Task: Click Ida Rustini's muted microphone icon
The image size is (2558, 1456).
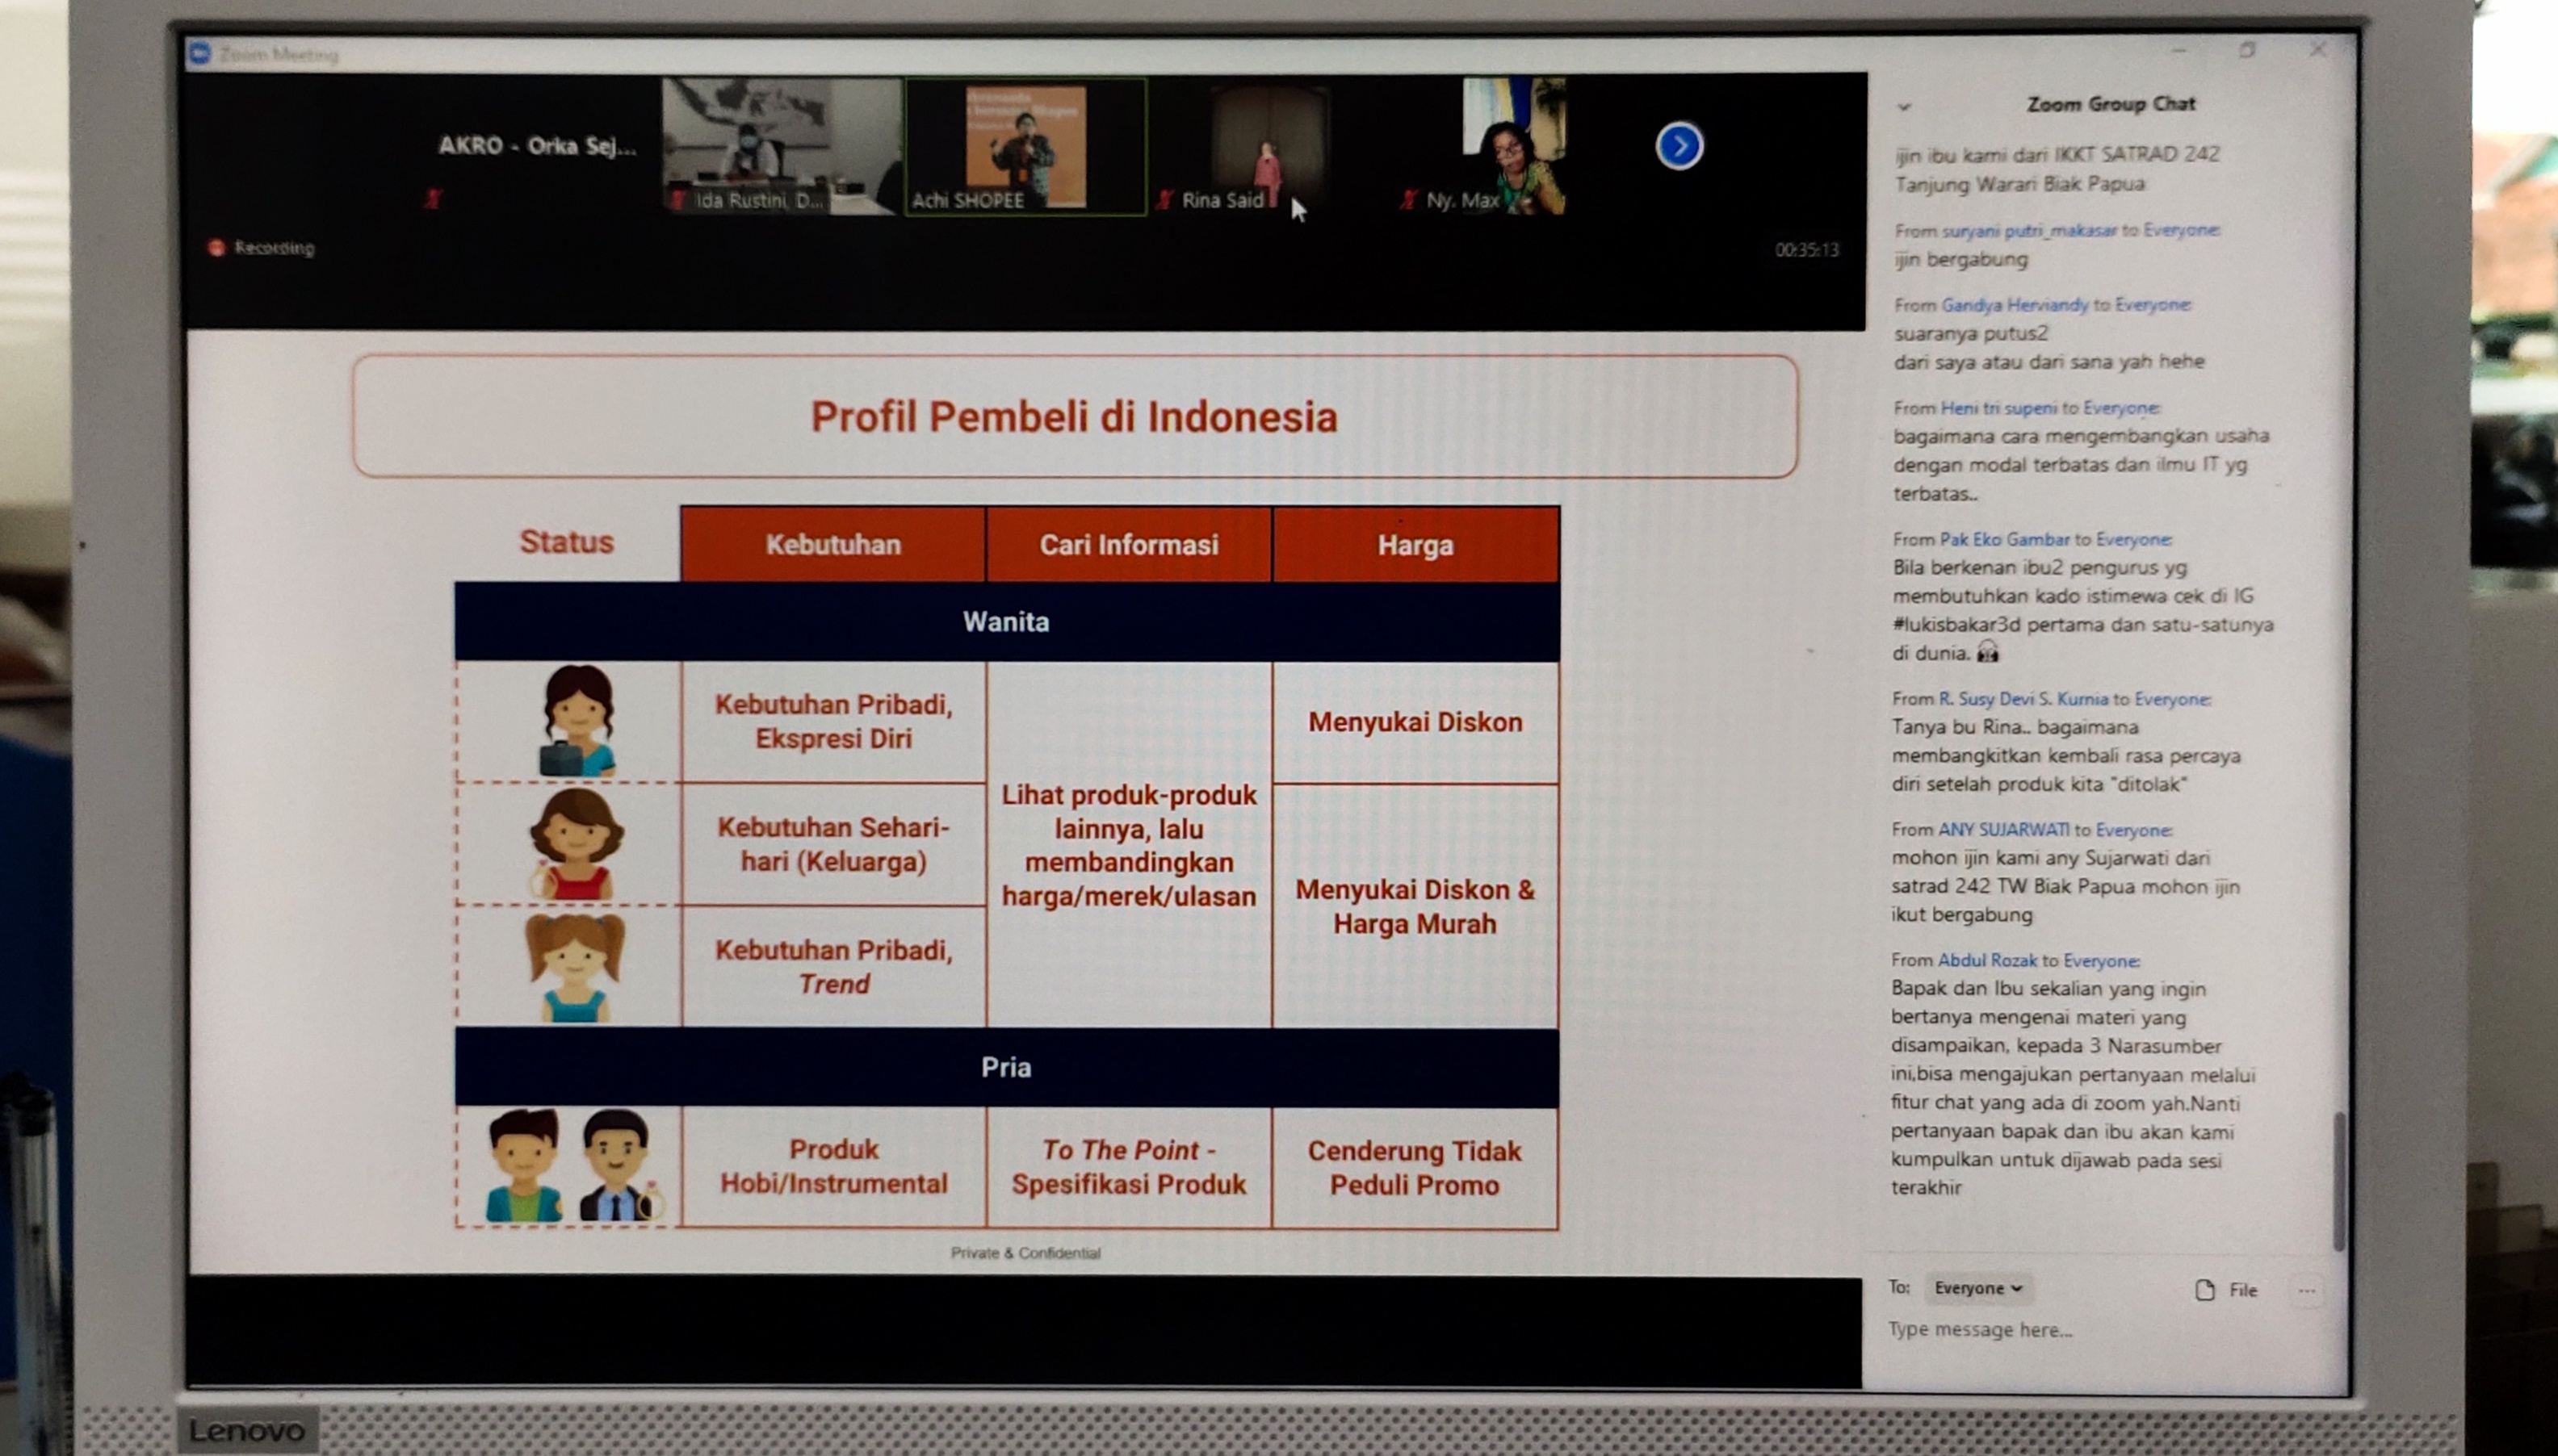Action: 678,200
